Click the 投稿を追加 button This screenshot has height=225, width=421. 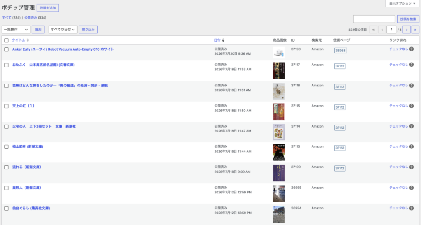point(48,8)
